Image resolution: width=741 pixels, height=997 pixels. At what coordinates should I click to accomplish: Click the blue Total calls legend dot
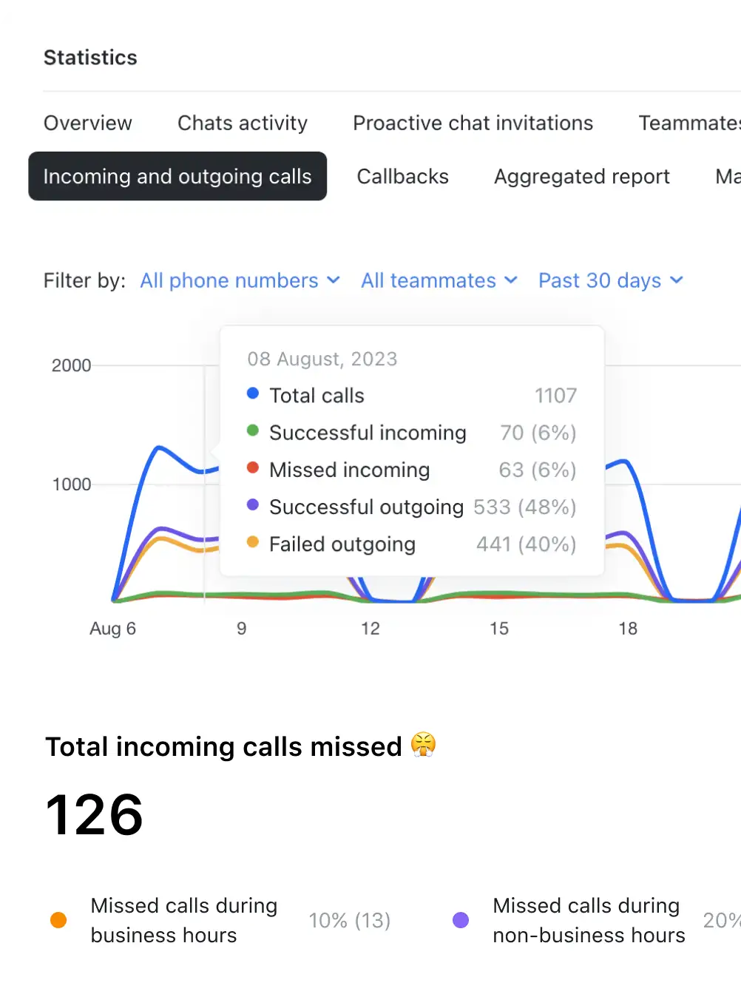253,393
